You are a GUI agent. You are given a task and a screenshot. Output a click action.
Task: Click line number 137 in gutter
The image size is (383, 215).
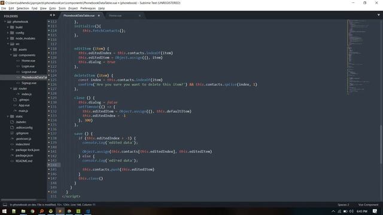(53, 134)
